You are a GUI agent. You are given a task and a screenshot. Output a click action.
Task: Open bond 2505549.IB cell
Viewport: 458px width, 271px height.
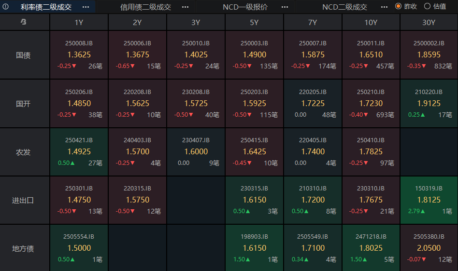[x=313, y=248]
